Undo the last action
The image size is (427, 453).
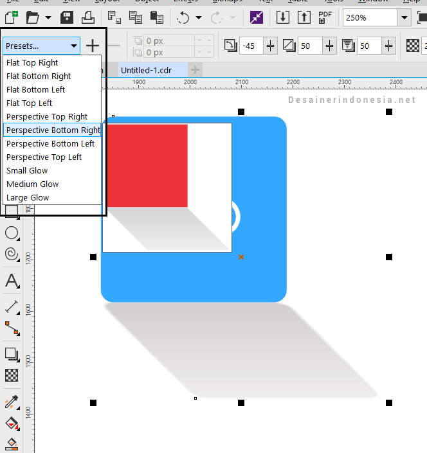click(183, 17)
